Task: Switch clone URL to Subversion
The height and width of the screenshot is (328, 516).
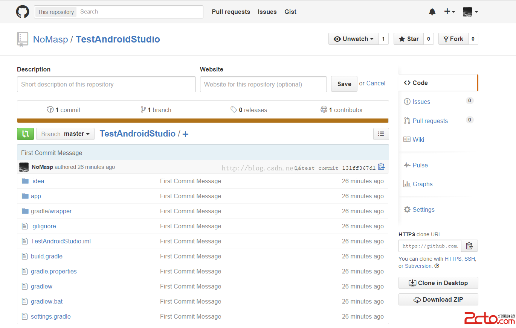Action: point(418,266)
